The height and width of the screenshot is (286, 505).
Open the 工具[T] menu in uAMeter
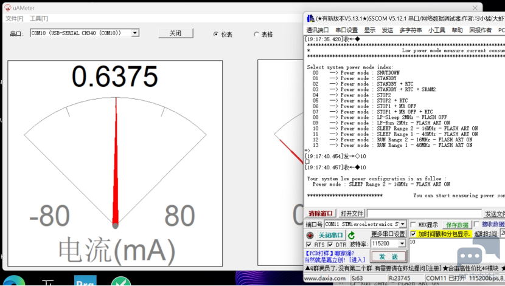(x=39, y=19)
